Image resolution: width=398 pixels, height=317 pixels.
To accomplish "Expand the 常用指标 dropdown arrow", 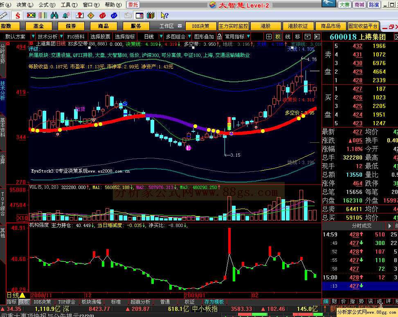I will point(249,37).
